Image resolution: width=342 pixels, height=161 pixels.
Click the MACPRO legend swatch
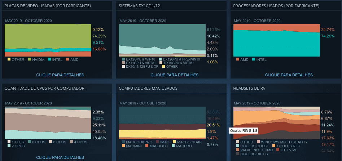(x=173, y=146)
